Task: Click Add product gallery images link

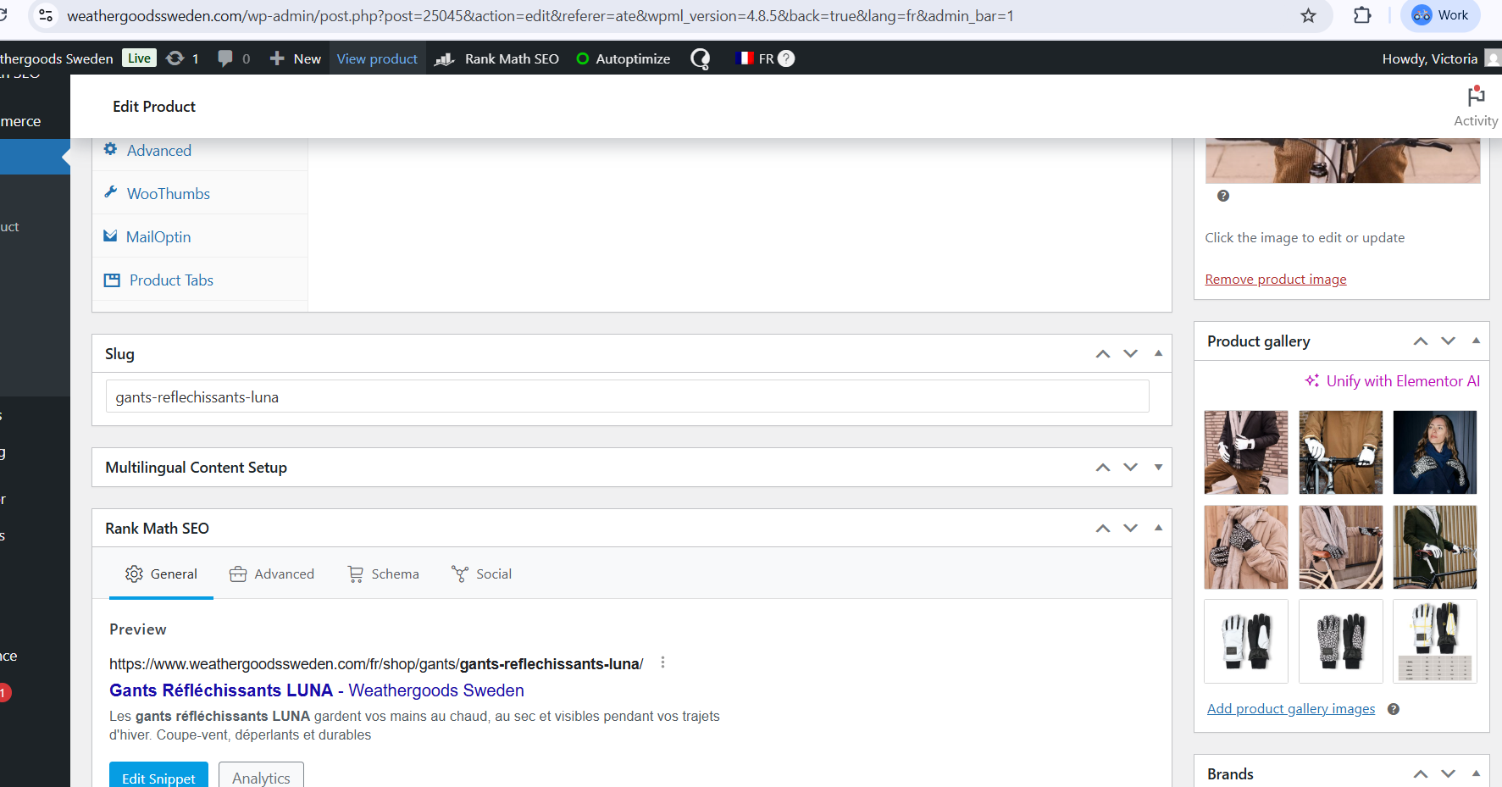Action: [x=1291, y=709]
